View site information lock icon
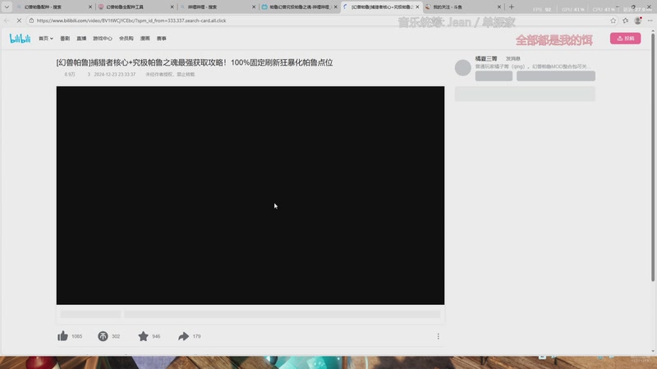Screen dimensions: 657x369 (31, 20)
